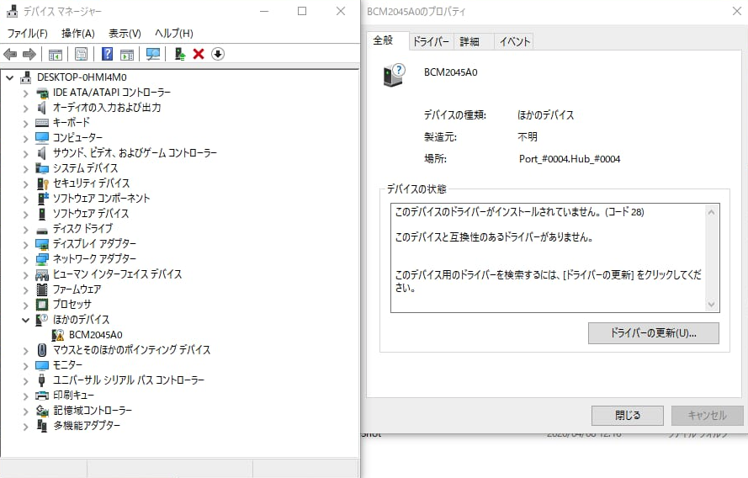Screen dimensions: 748x478
Task: Click the ほかのデバイス device type value
Action: coord(546,115)
